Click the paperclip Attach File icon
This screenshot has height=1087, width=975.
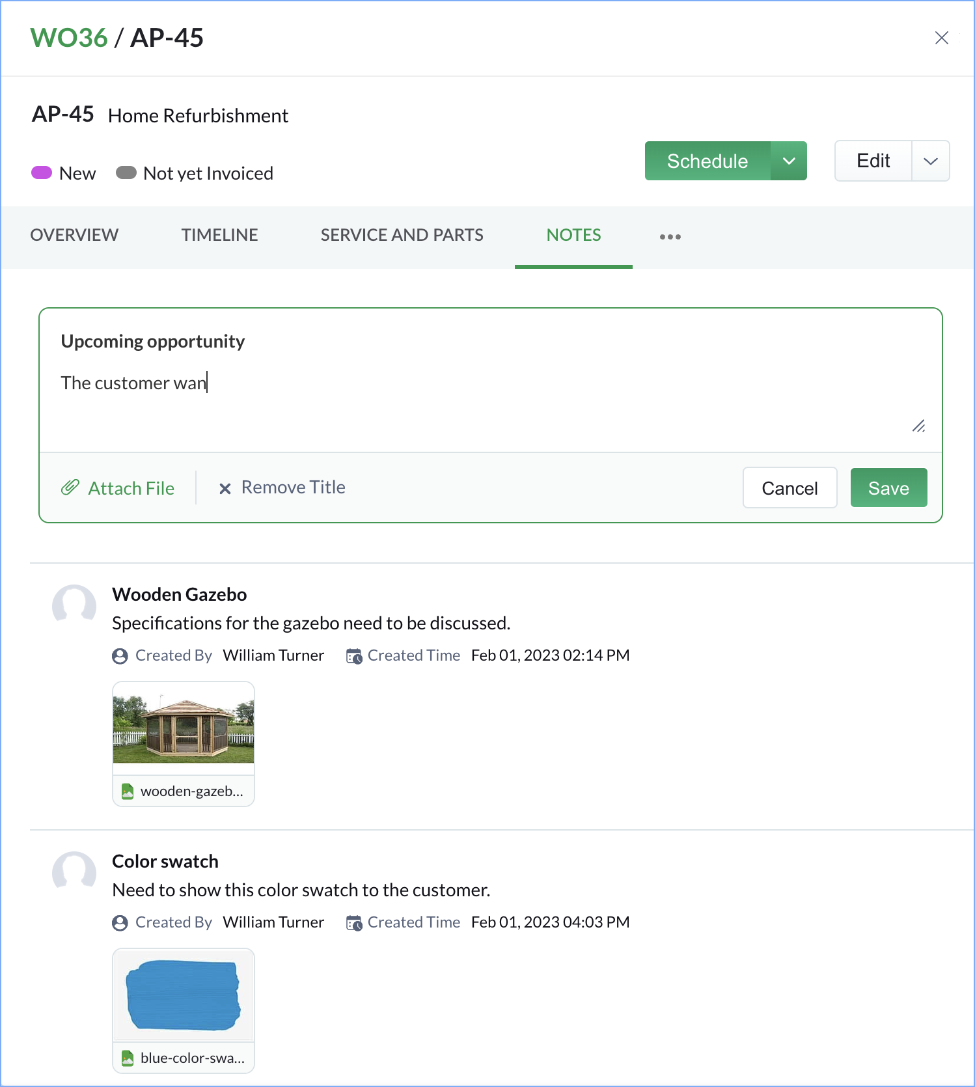pos(70,488)
